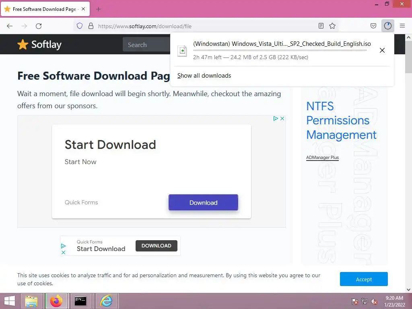Show all downloads
Screen dimensions: 412x309
click(204, 76)
